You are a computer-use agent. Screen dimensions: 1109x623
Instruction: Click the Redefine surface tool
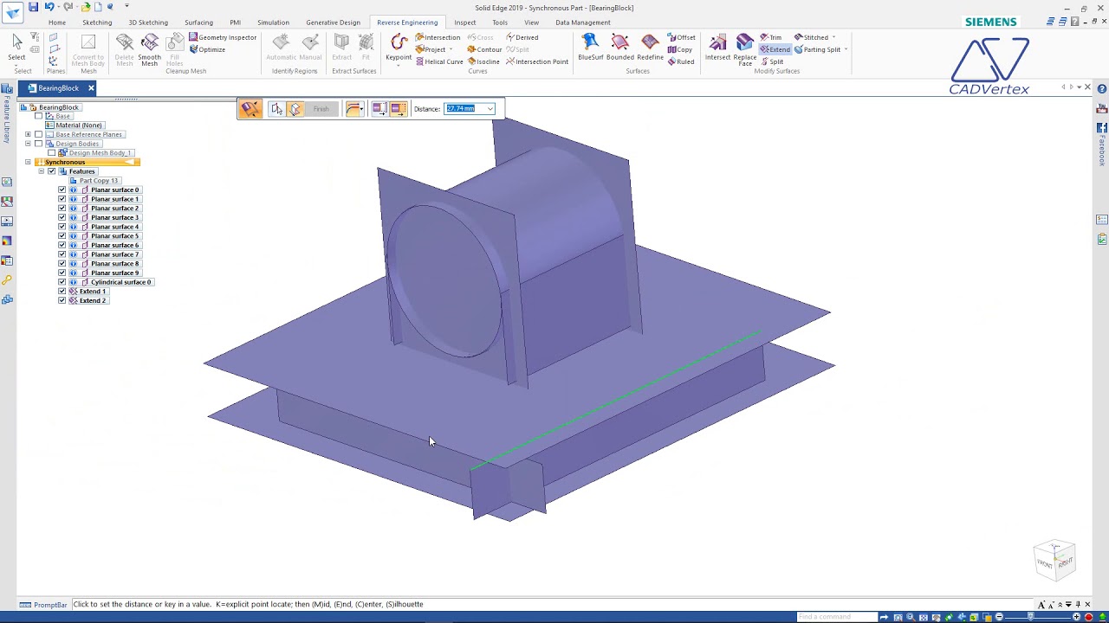[650, 48]
